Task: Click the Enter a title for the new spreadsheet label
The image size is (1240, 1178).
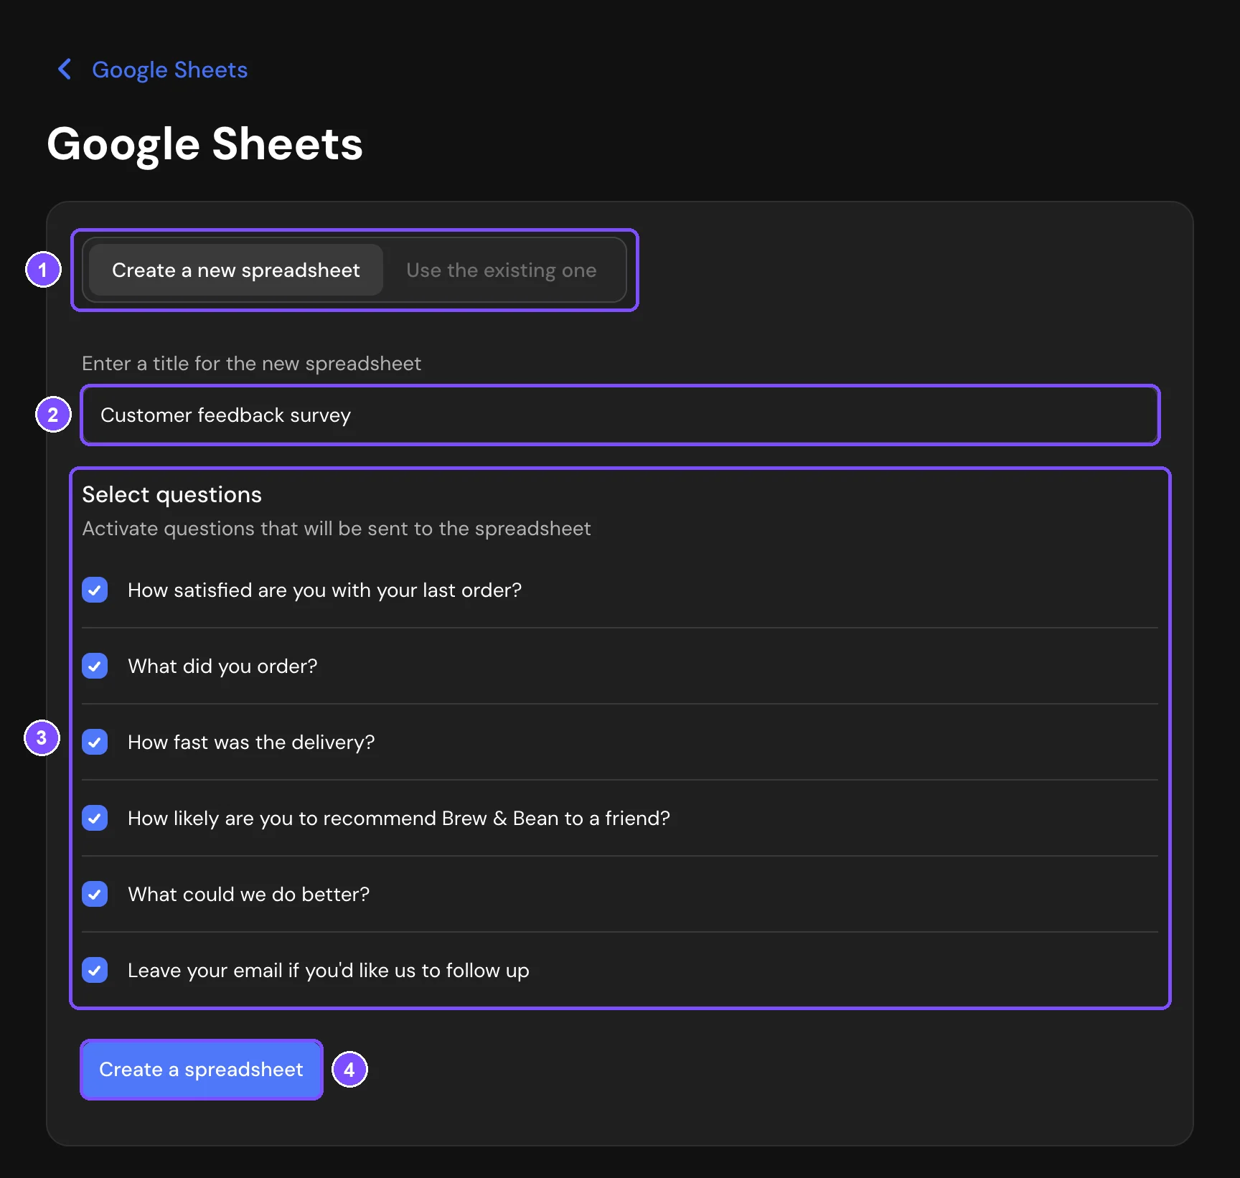Action: [251, 364]
